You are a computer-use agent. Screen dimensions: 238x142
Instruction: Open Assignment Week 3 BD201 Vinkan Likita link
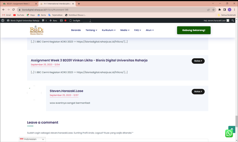89,60
